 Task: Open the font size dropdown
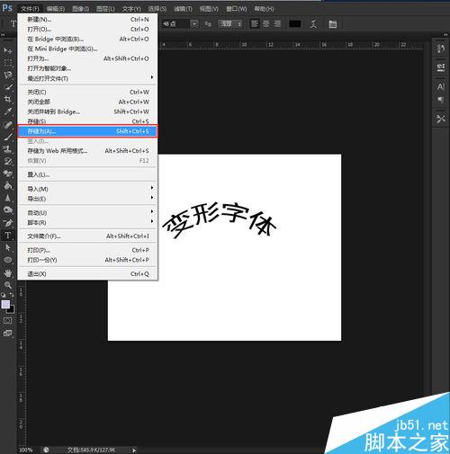pyautogui.click(x=194, y=23)
